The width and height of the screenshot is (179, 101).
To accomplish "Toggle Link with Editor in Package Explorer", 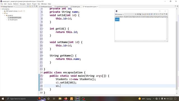I will point(30,6).
